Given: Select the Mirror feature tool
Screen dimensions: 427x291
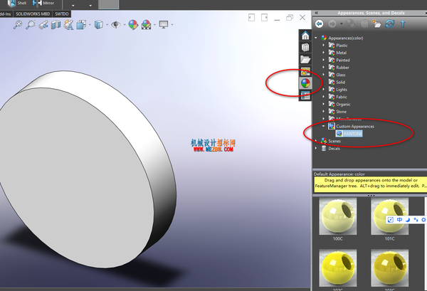Looking at the screenshot, I should pos(43,4).
